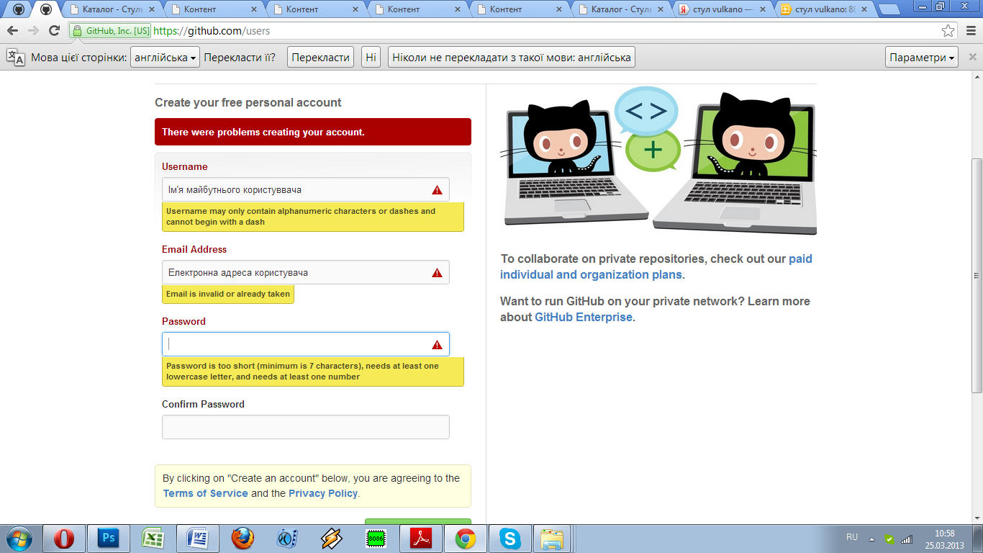
Task: Close the translation bar with the X
Action: [x=972, y=58]
